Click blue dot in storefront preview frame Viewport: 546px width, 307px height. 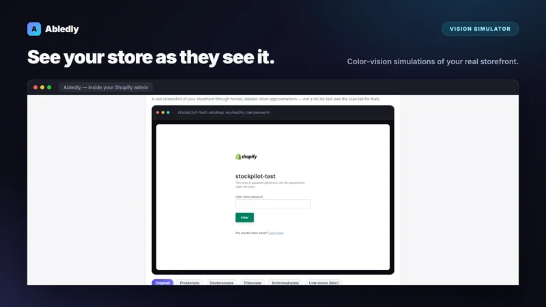coord(168,113)
